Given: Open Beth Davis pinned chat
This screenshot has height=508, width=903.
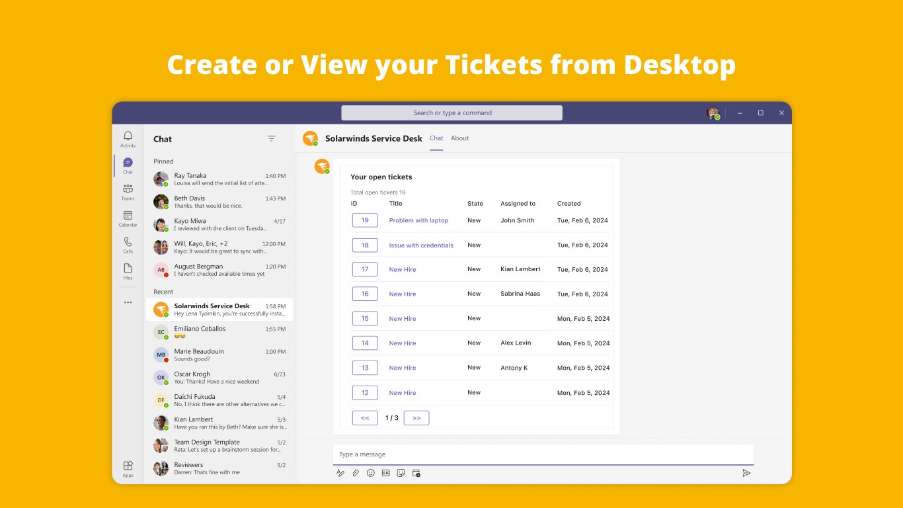Looking at the screenshot, I should [219, 202].
